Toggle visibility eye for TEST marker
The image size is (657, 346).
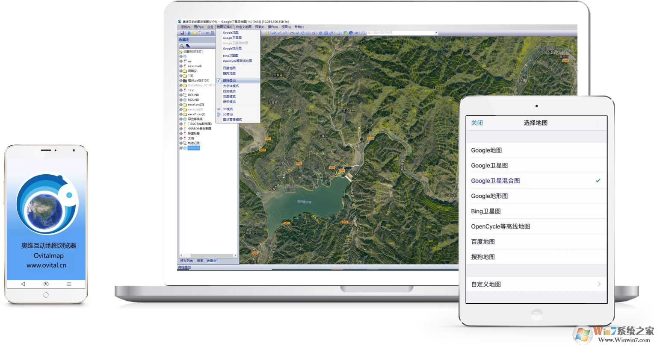181,90
